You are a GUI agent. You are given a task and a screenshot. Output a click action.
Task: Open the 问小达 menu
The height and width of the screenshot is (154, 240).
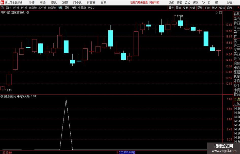pyautogui.click(x=77, y=3)
